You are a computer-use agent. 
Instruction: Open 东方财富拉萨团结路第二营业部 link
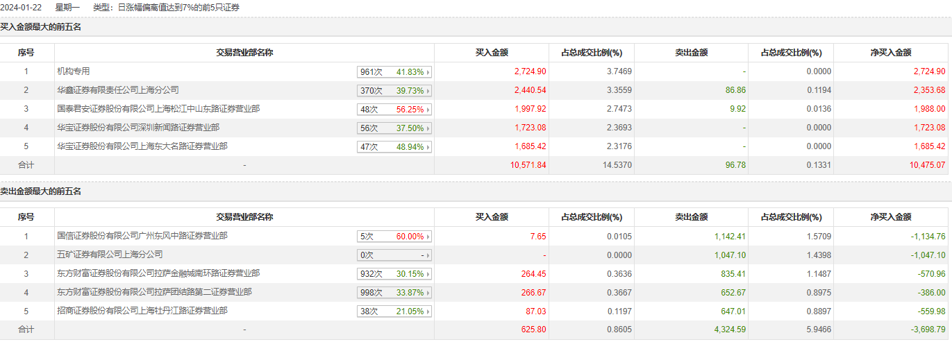pos(154,292)
